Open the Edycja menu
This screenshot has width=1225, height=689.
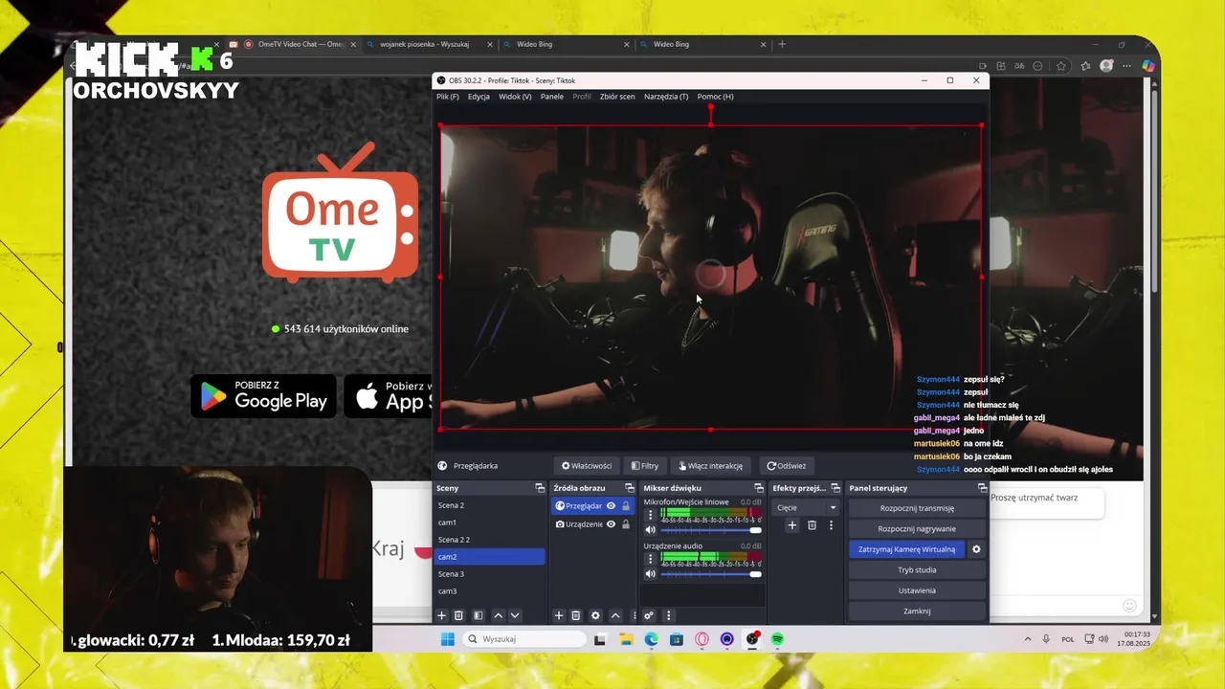(479, 97)
